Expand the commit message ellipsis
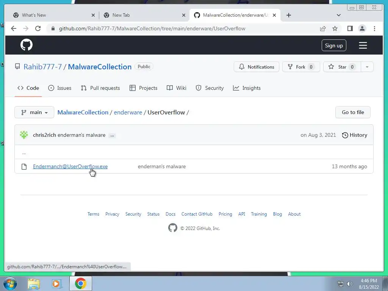 coord(112,135)
